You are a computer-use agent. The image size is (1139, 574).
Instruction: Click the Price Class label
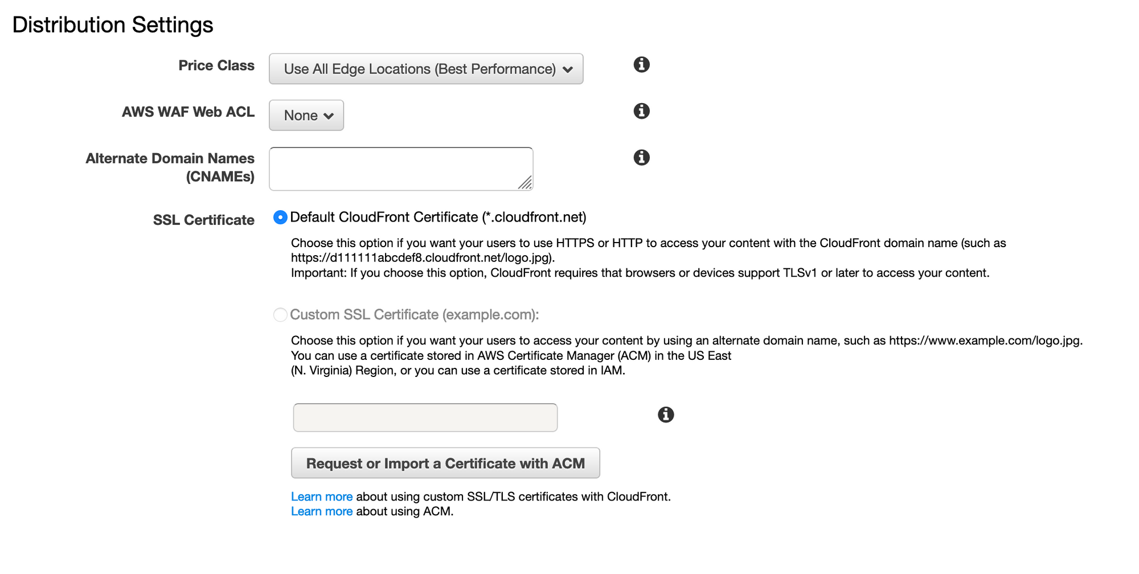click(x=216, y=65)
